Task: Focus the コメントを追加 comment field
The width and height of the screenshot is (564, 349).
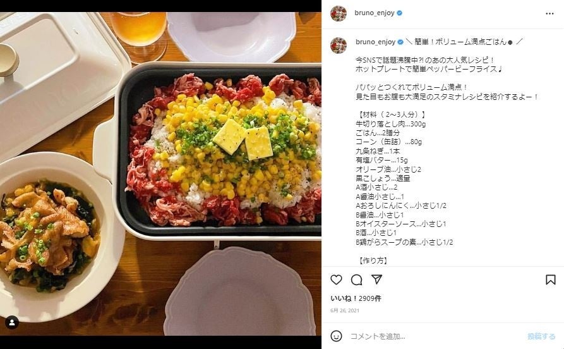Action: 435,336
